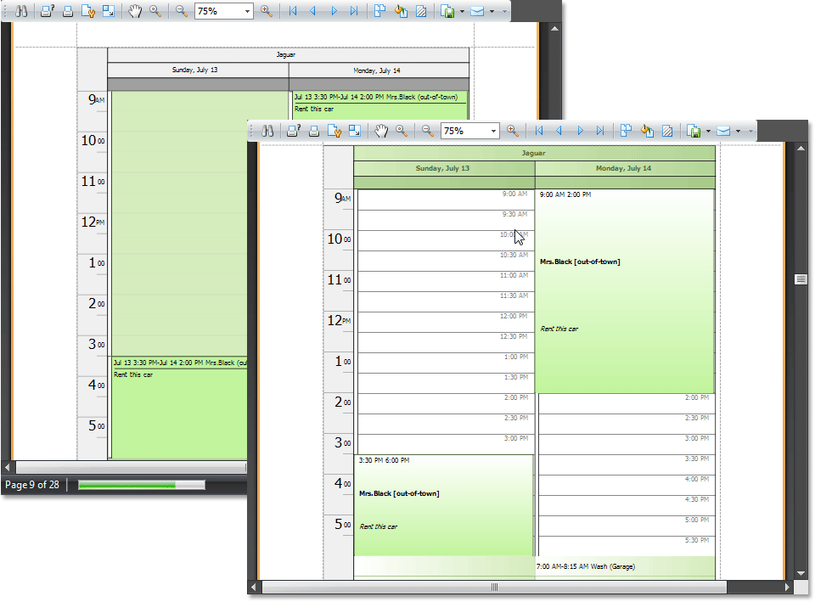Click Send via E-Mail icon in back window
The height and width of the screenshot is (602, 815).
pos(477,11)
